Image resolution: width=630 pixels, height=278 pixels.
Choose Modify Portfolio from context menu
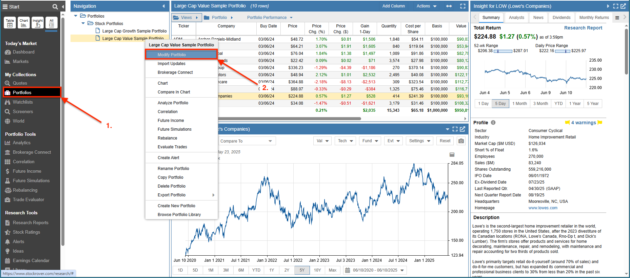[x=181, y=55]
